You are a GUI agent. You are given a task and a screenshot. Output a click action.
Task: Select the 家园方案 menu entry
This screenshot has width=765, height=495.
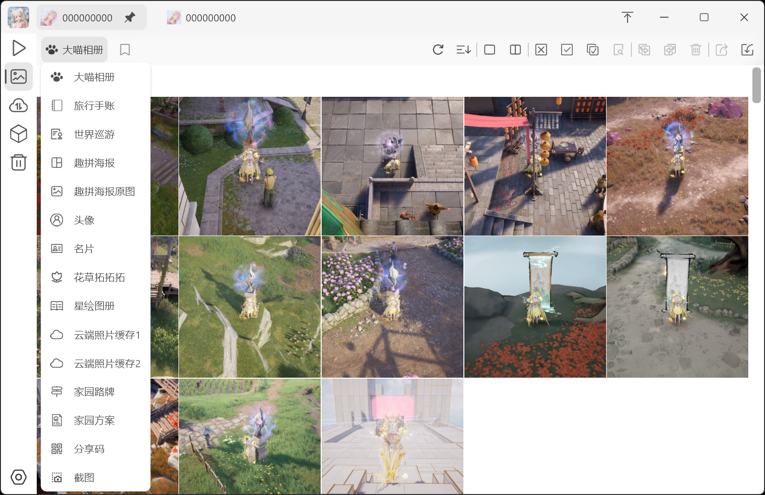[95, 421]
